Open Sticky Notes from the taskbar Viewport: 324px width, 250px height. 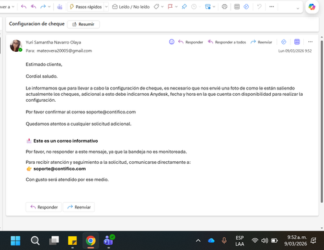point(73,240)
